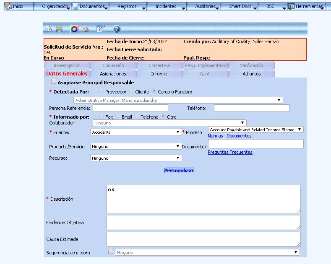Click the Documento input field
Viewport: 331px width, 264px height.
tap(256, 144)
